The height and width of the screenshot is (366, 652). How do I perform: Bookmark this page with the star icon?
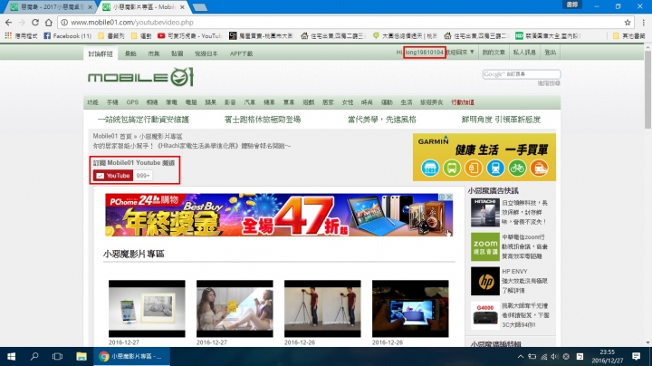[x=628, y=23]
